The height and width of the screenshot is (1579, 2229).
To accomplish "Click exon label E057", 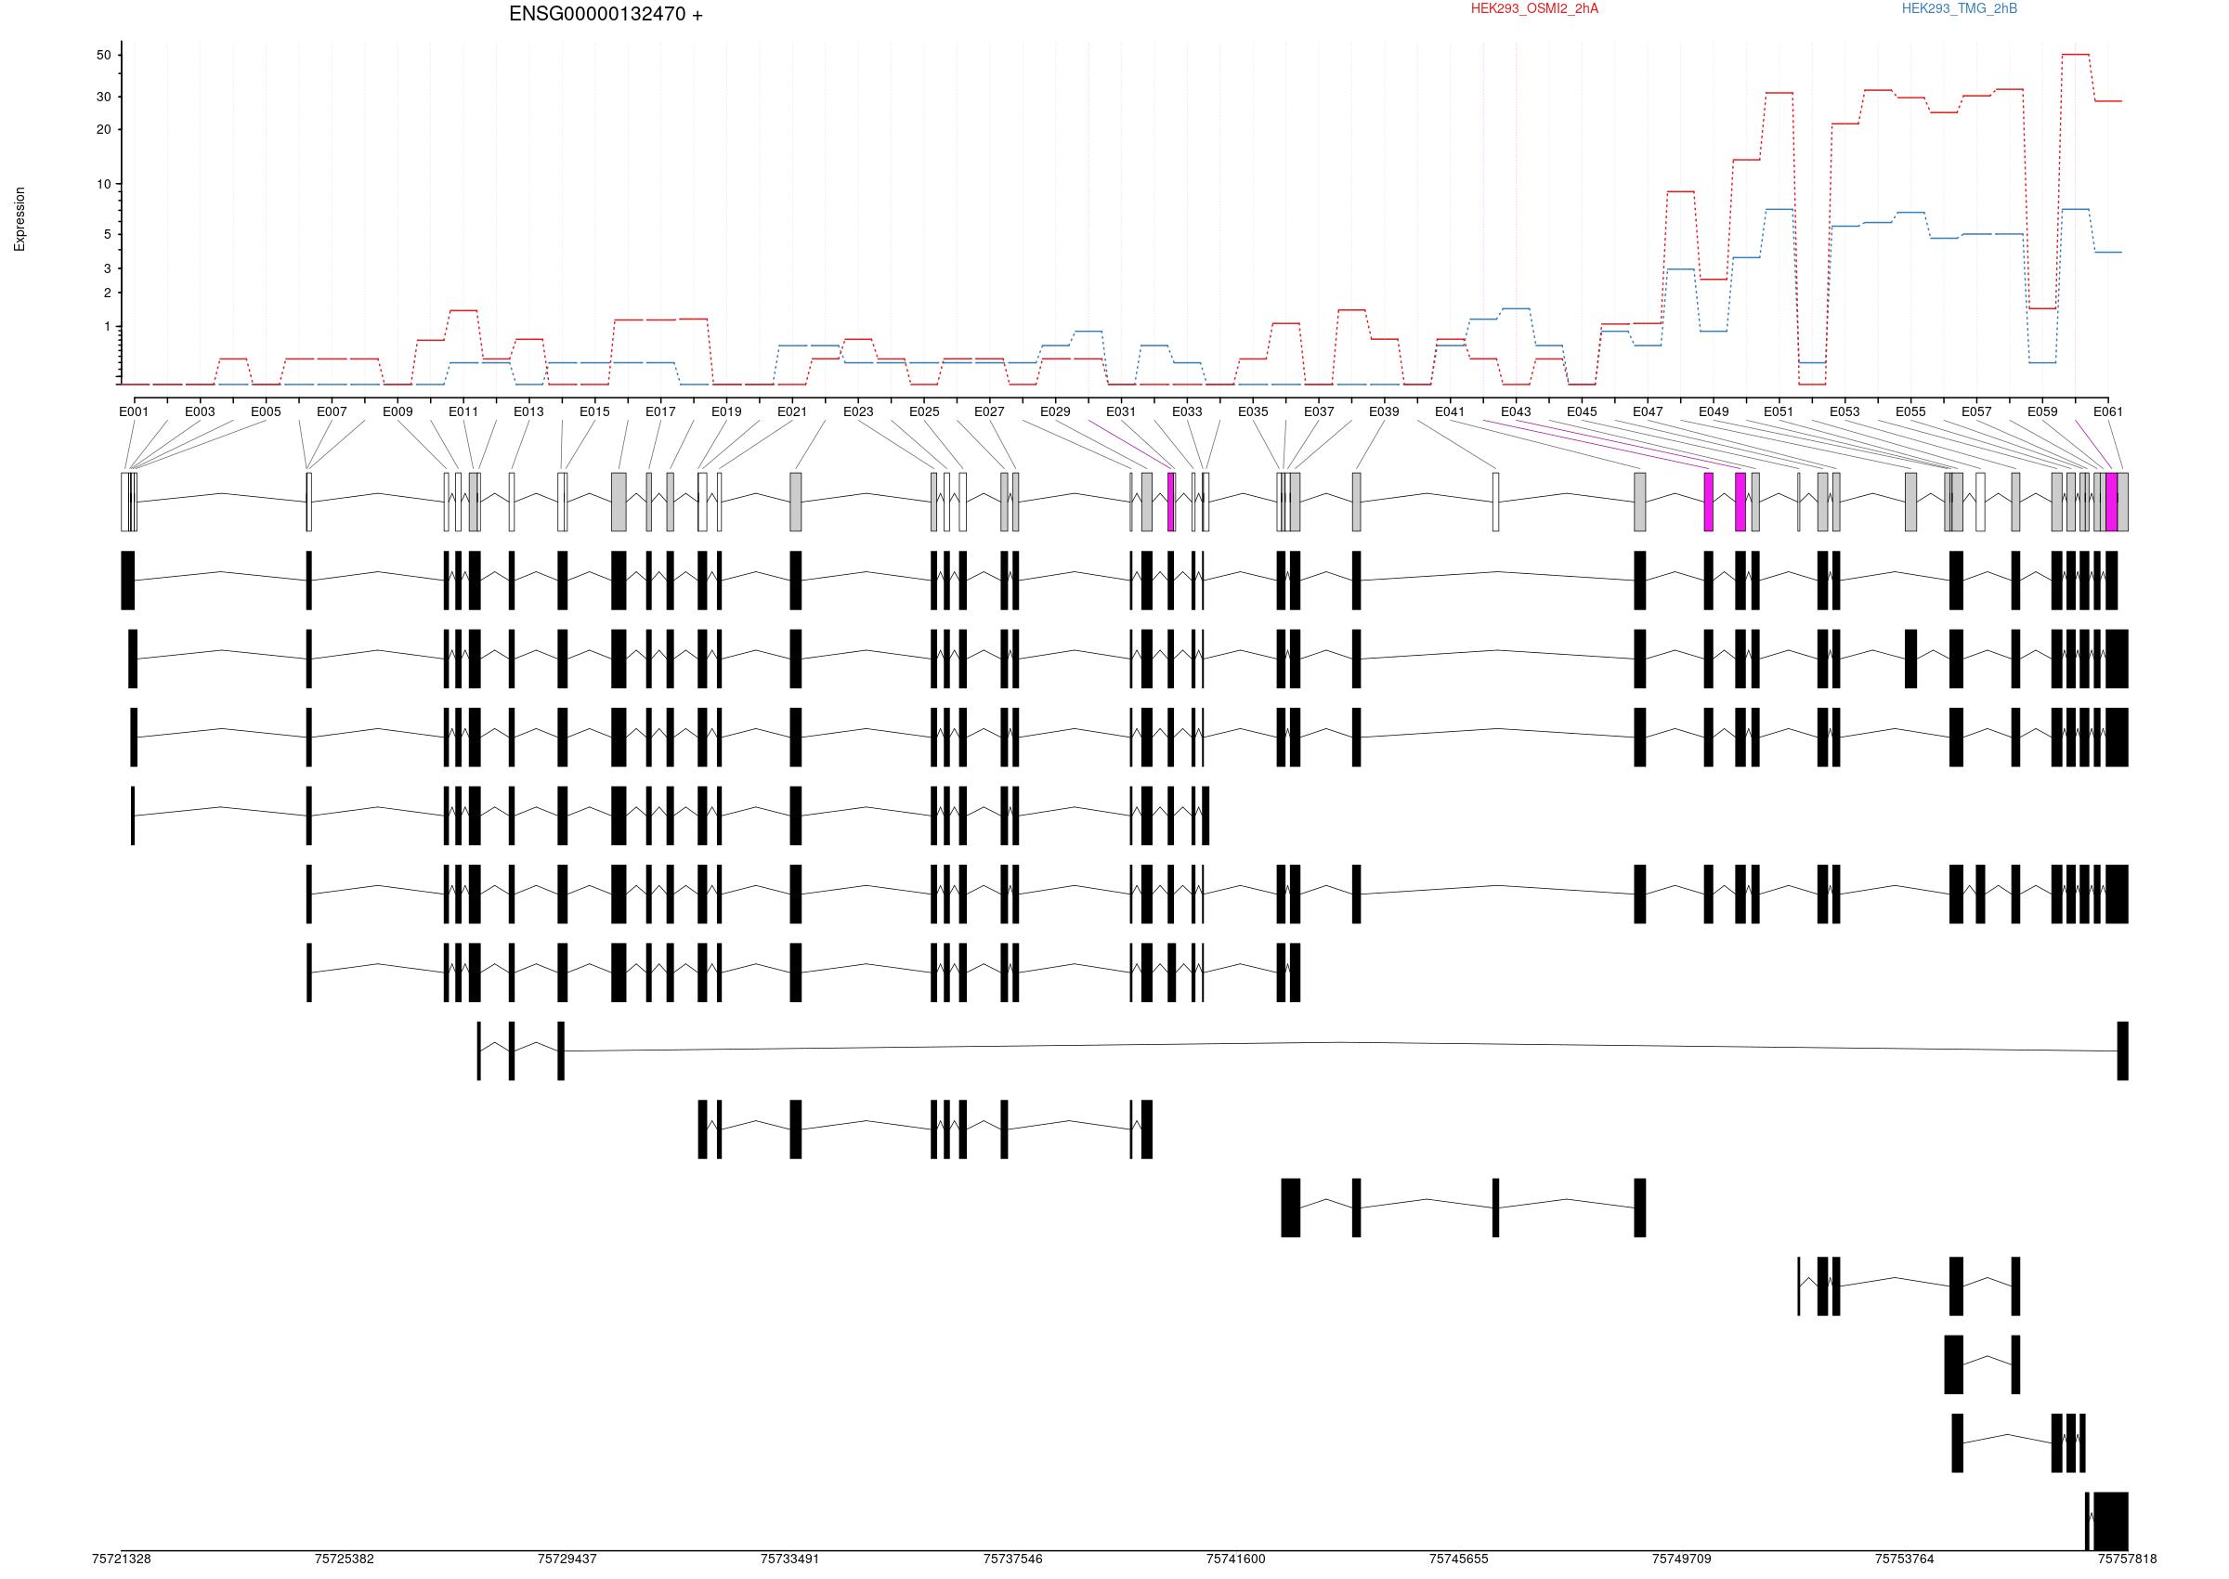I will 1976,411.
